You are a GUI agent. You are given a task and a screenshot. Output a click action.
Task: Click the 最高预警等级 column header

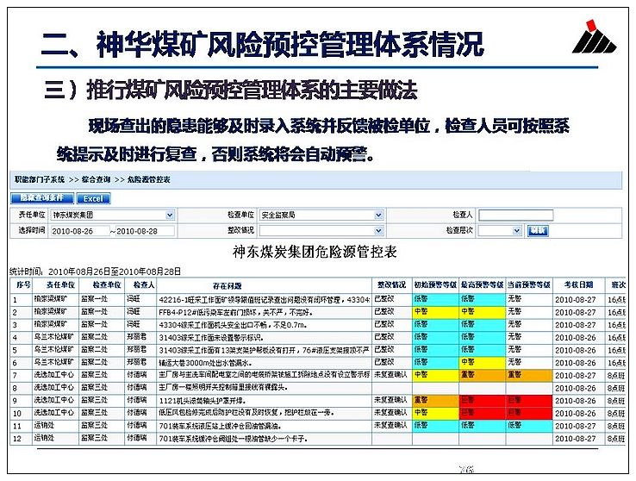483,285
